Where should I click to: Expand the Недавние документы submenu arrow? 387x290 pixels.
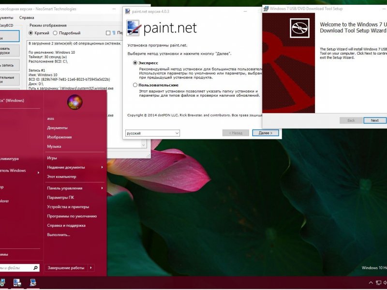[x=102, y=167]
